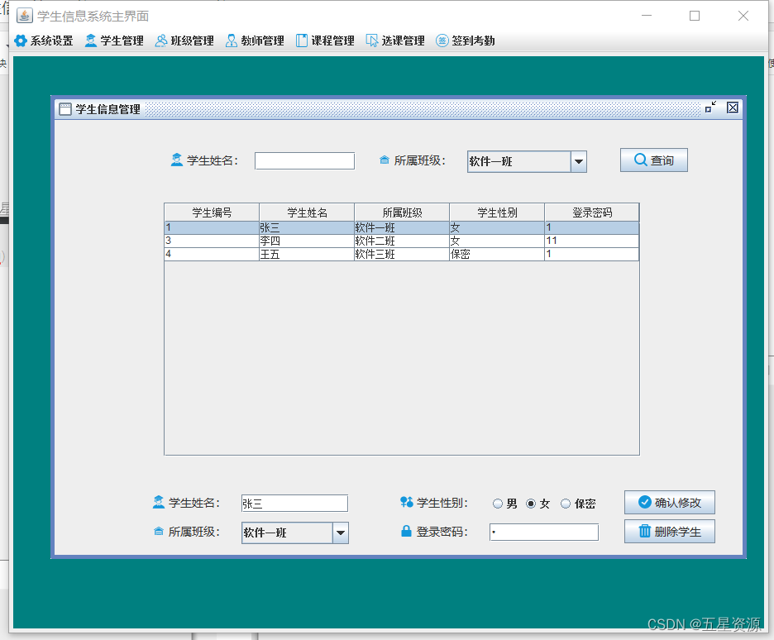Click the lock icon beside 登录密码 label
The image size is (774, 640).
[x=406, y=531]
